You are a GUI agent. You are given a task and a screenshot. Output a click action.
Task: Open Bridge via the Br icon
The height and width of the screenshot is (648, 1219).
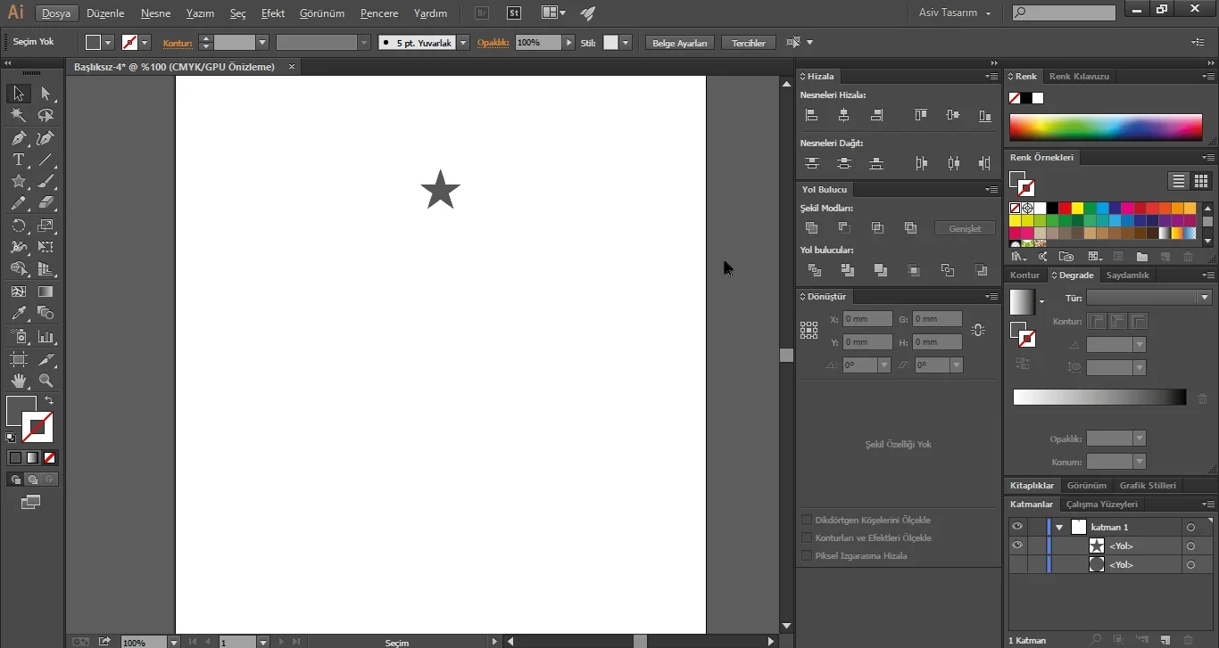pos(482,13)
